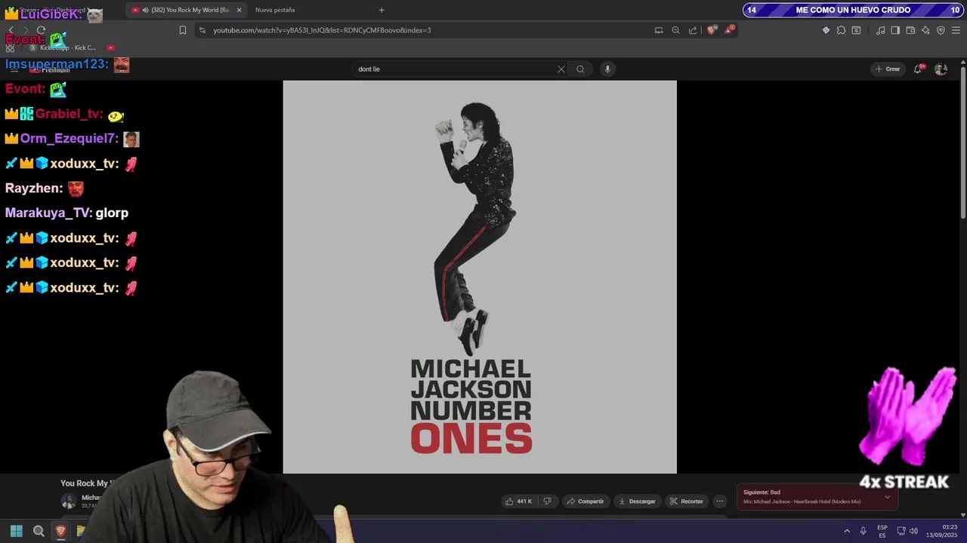Run the YouTube search with magnifier
This screenshot has height=543, width=967.
[580, 69]
